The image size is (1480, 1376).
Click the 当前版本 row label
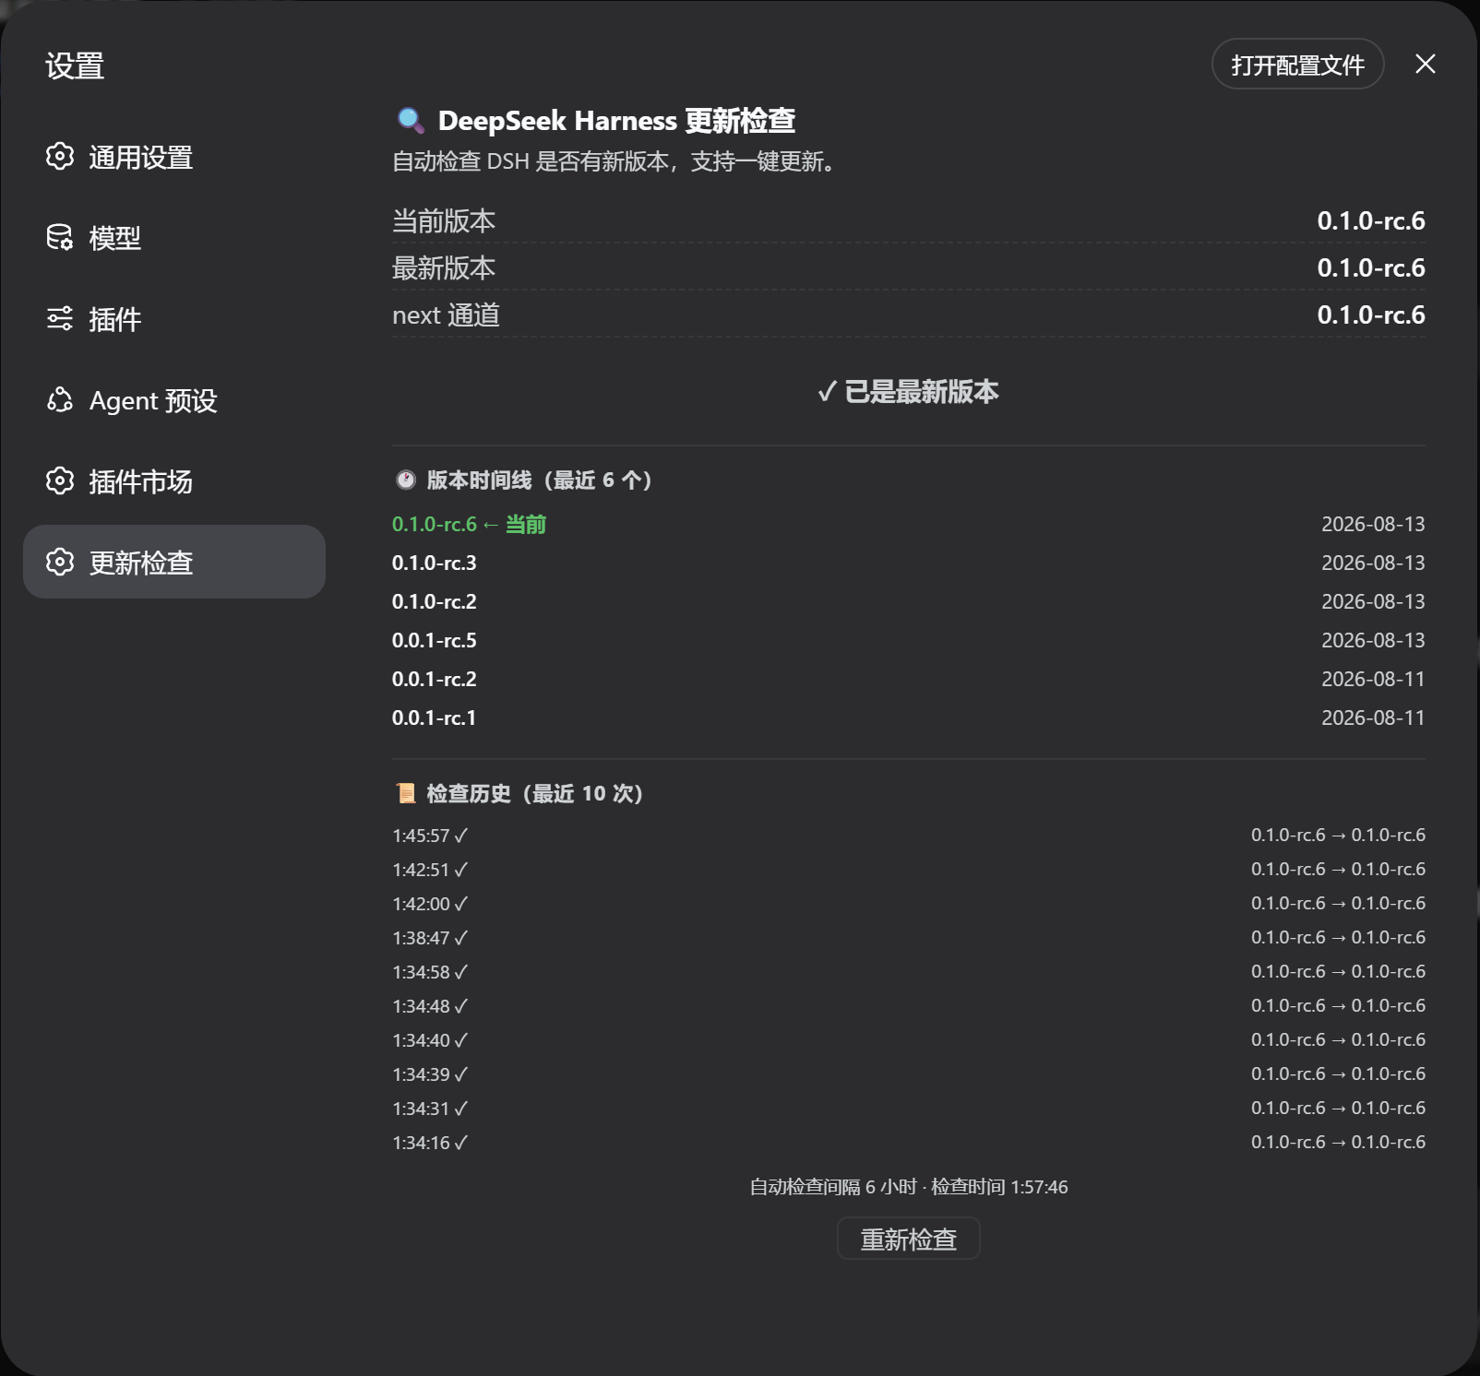click(444, 220)
